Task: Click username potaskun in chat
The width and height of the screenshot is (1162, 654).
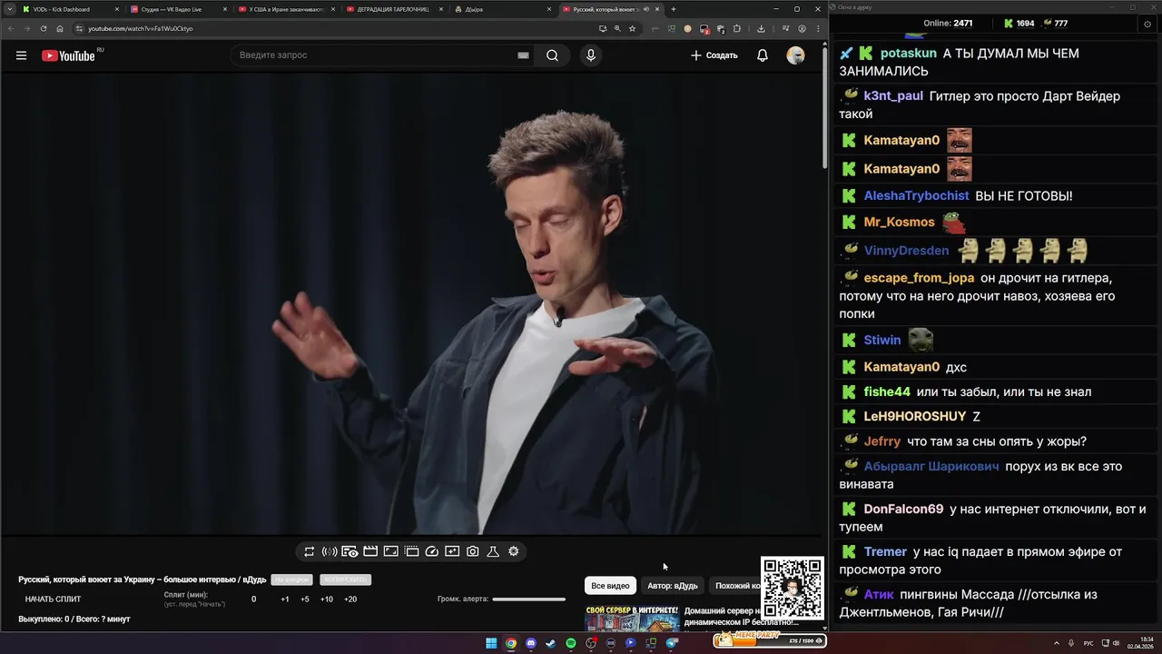Action: pos(909,54)
